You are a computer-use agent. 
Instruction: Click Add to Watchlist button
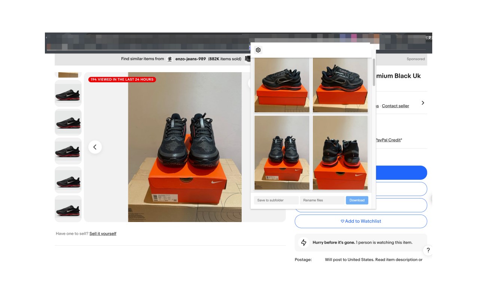click(361, 221)
